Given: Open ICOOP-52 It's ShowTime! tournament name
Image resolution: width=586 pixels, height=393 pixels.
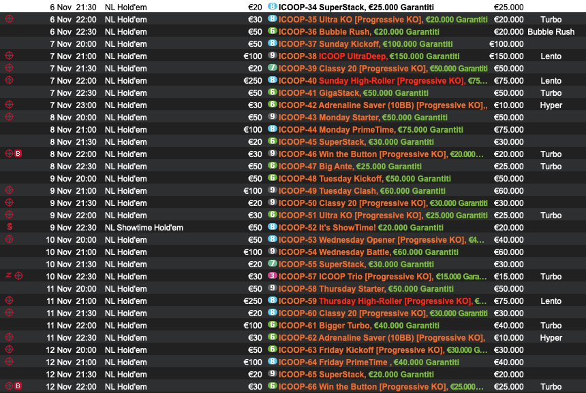Looking at the screenshot, I should point(361,228).
